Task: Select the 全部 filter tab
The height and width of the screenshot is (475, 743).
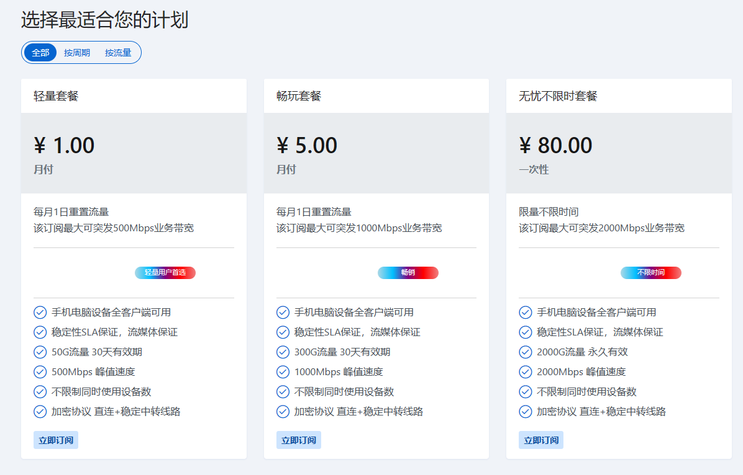Action: pyautogui.click(x=40, y=53)
